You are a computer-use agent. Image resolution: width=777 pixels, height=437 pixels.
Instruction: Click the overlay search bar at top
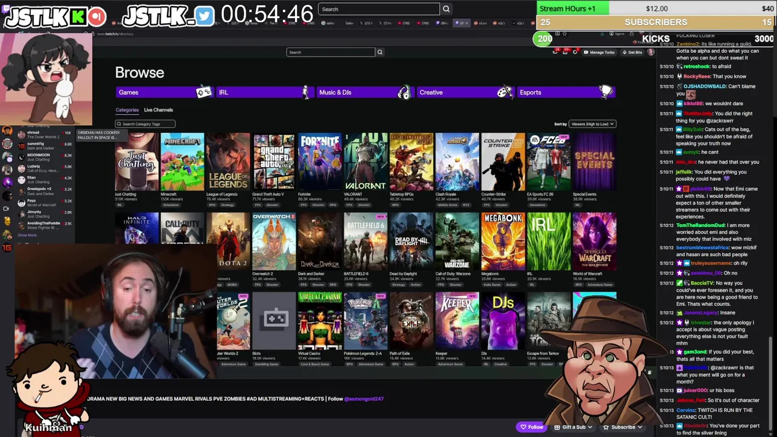coord(379,9)
